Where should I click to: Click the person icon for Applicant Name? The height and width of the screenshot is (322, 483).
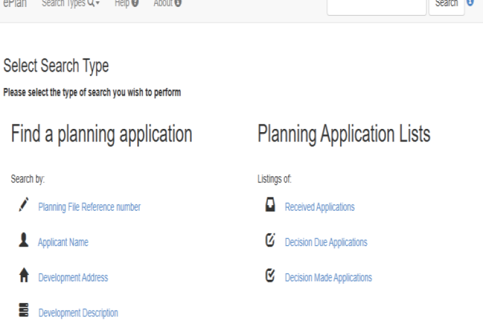point(24,241)
